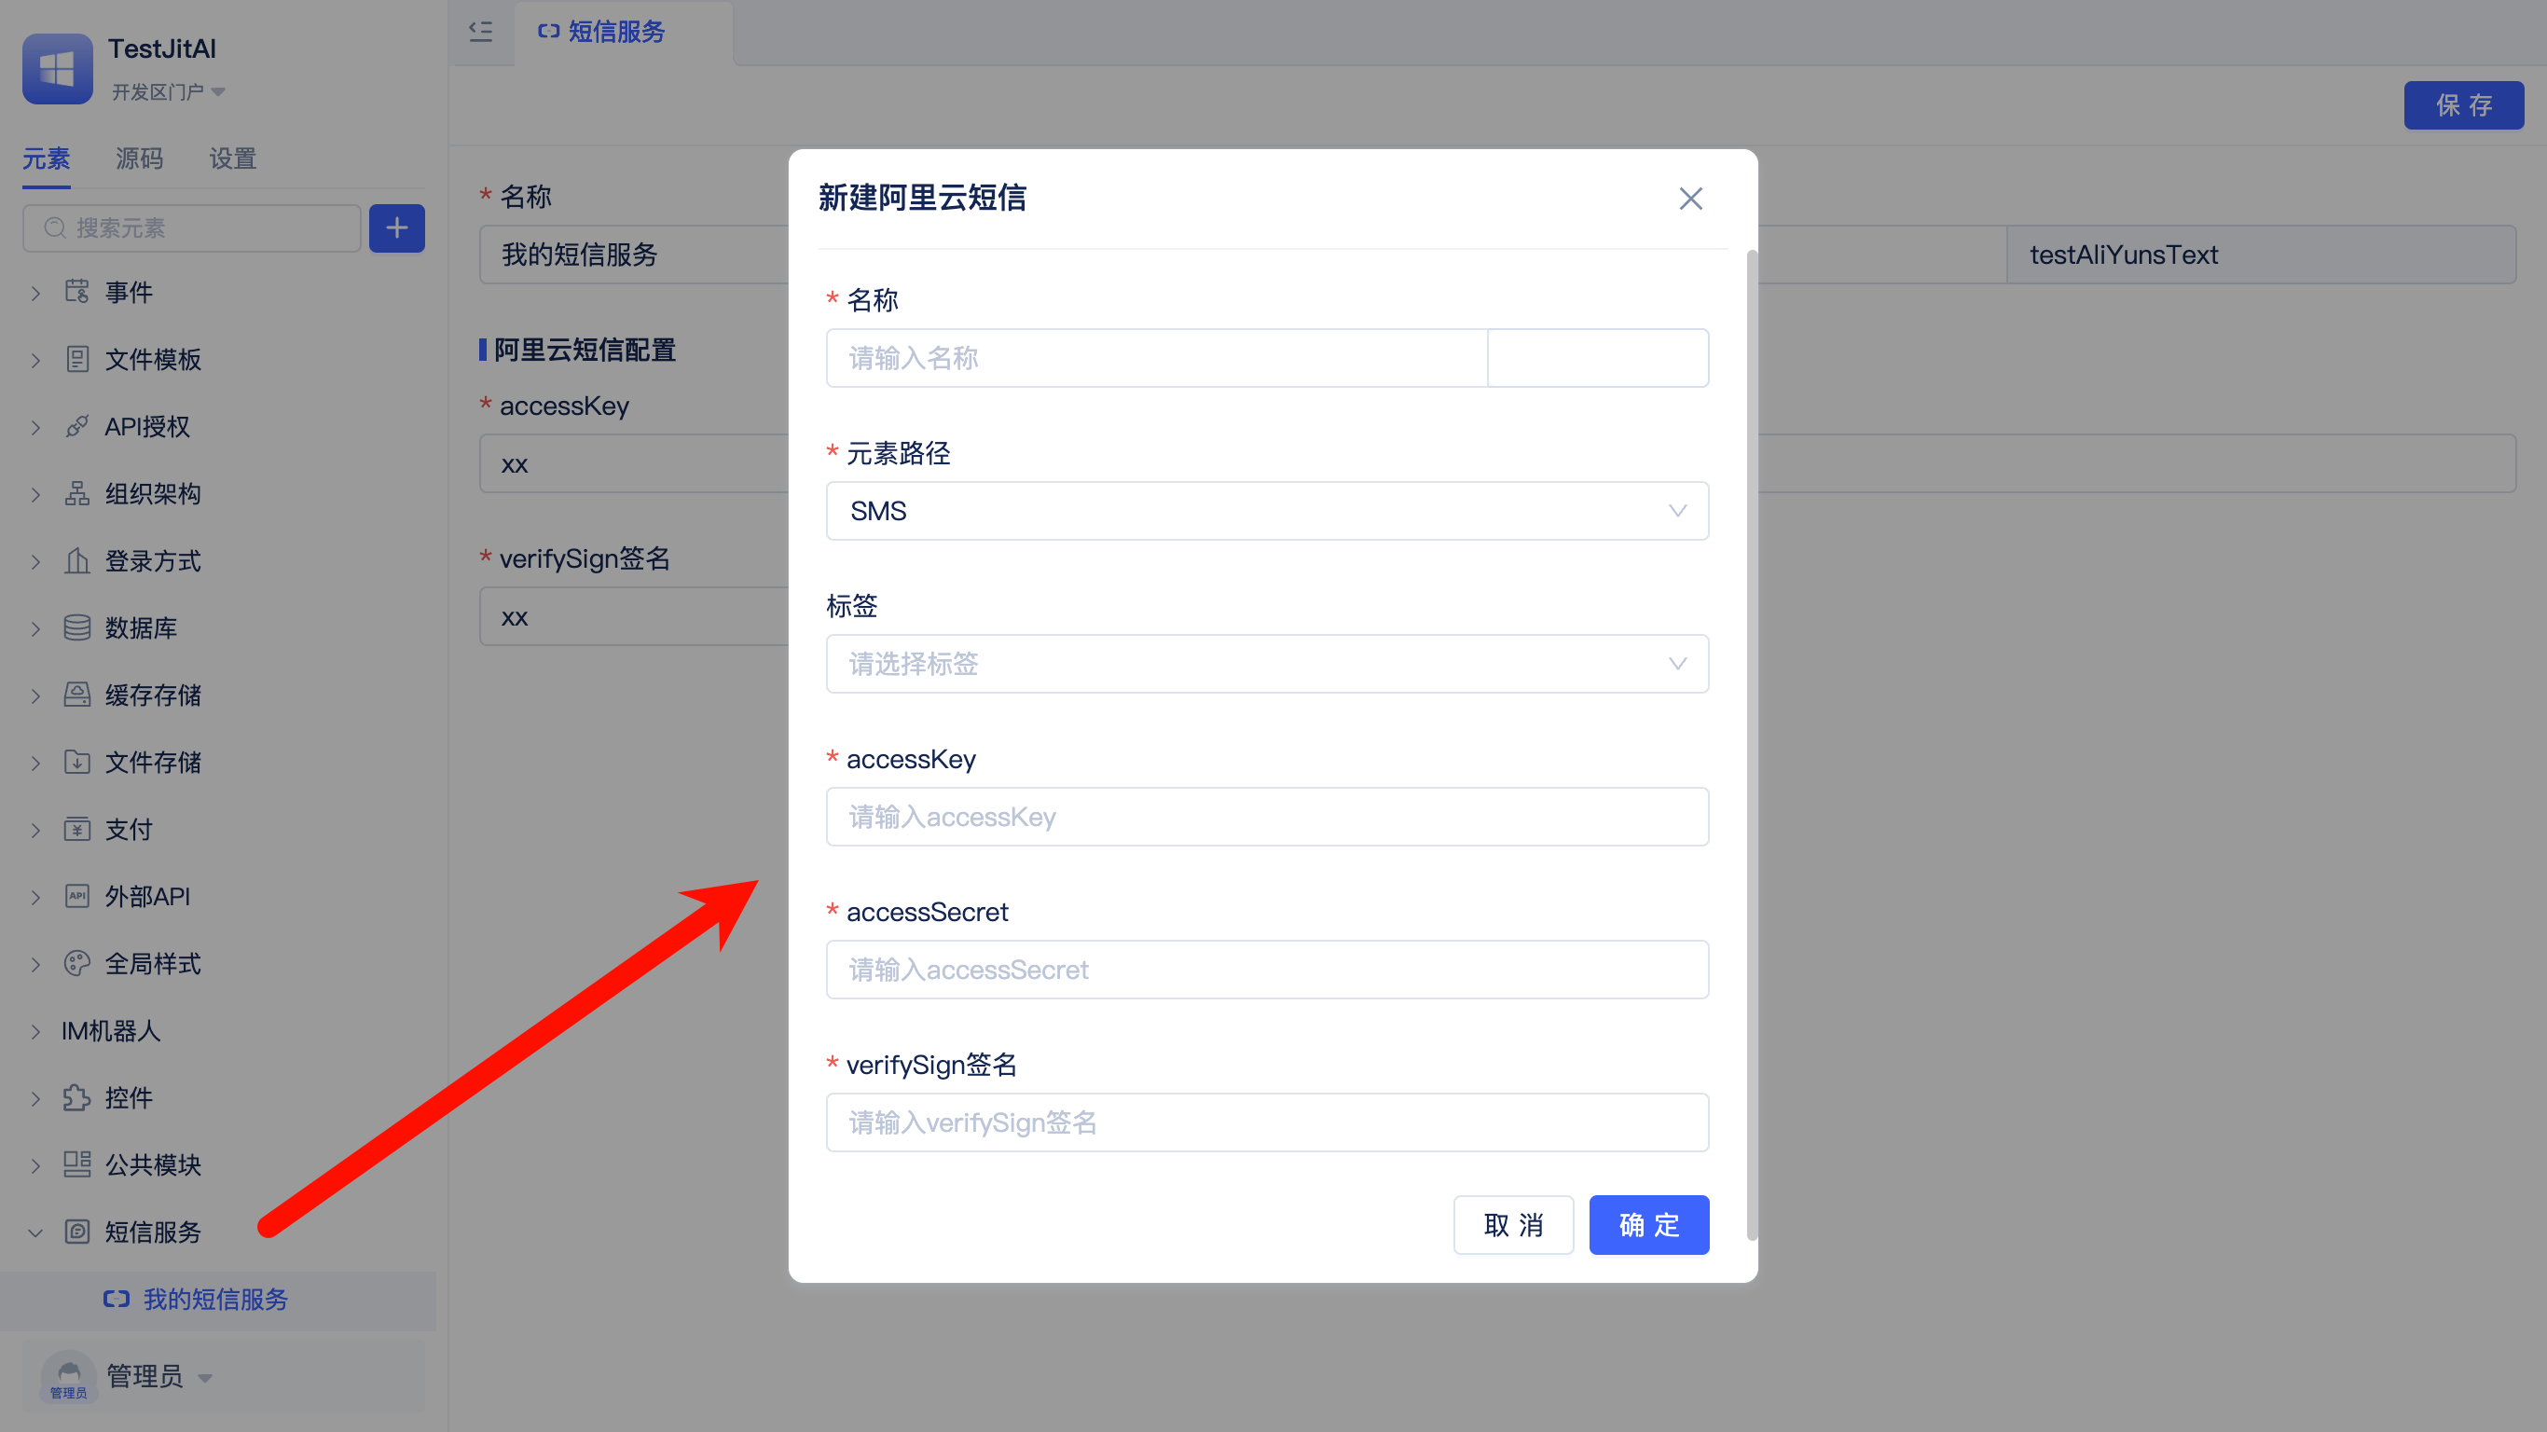
Task: Click the 保存 save button
Action: point(2464,104)
